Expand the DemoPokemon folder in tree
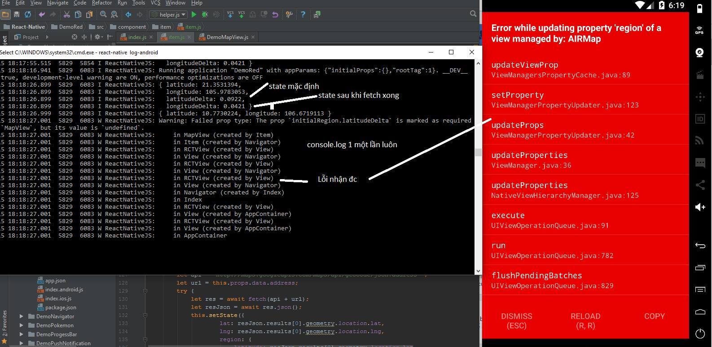This screenshot has width=712, height=347. coord(21,325)
